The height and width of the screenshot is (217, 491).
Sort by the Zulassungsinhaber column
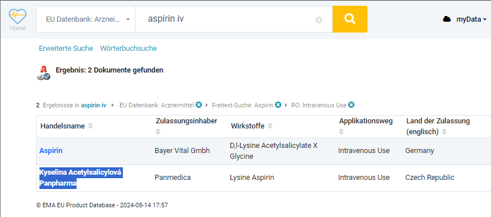[158, 132]
